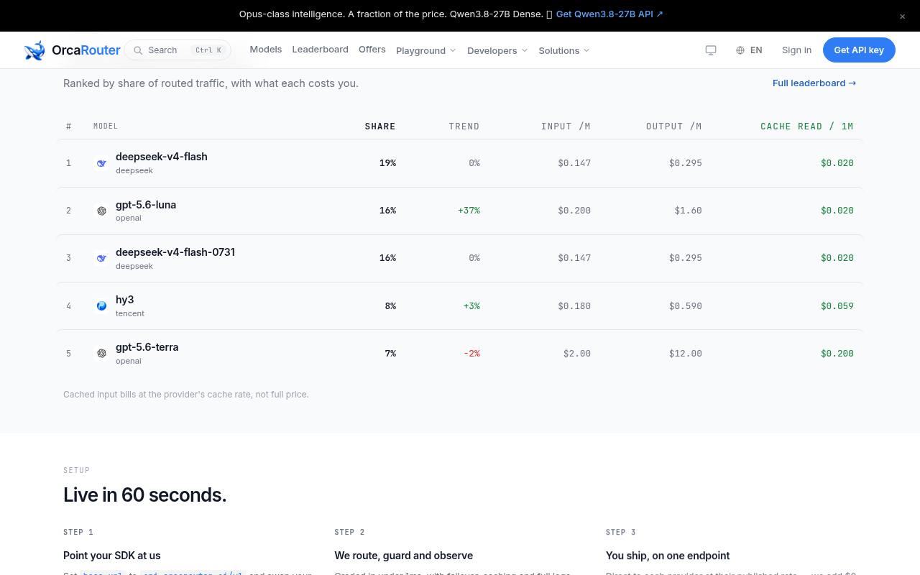Click the 7% share value
The width and height of the screenshot is (920, 575).
390,354
